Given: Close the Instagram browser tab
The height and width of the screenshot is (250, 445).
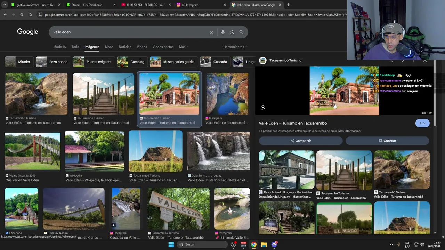Looking at the screenshot, I should [225, 5].
